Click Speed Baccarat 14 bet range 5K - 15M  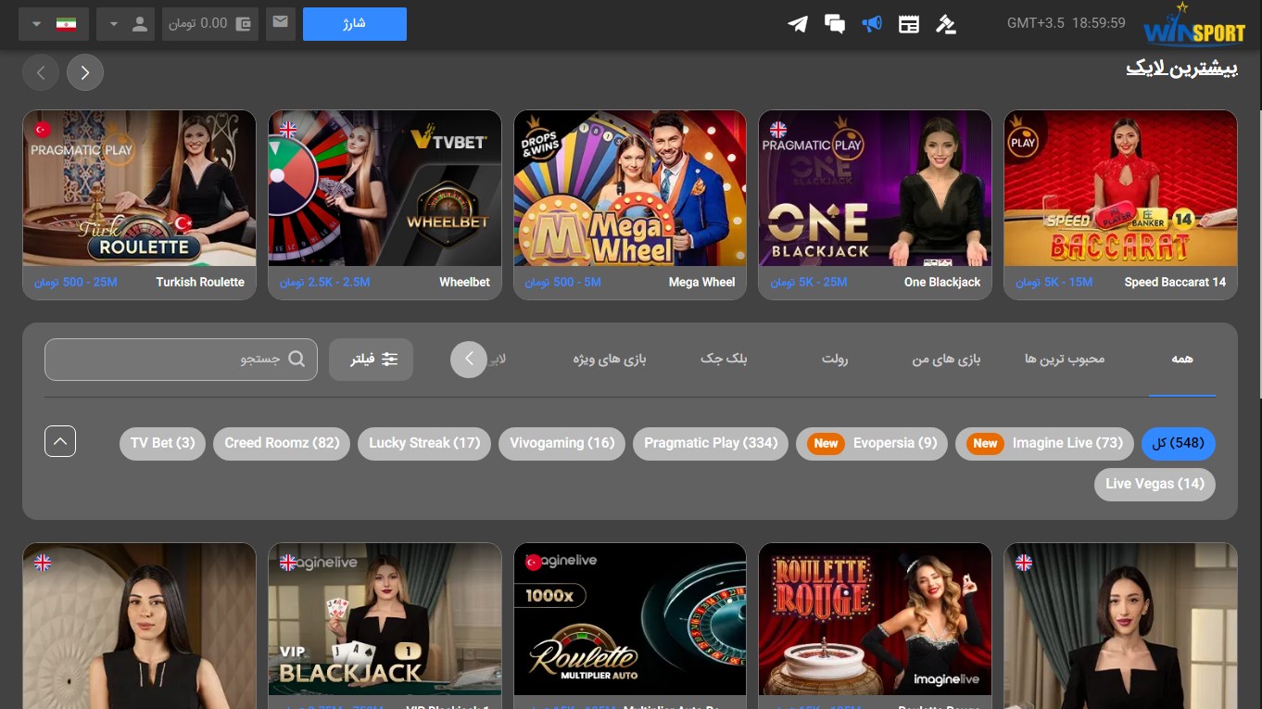click(1054, 283)
